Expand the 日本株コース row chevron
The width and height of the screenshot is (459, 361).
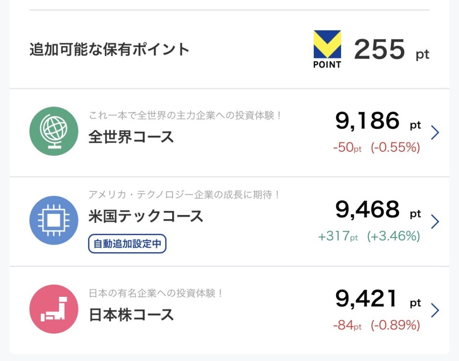point(434,310)
